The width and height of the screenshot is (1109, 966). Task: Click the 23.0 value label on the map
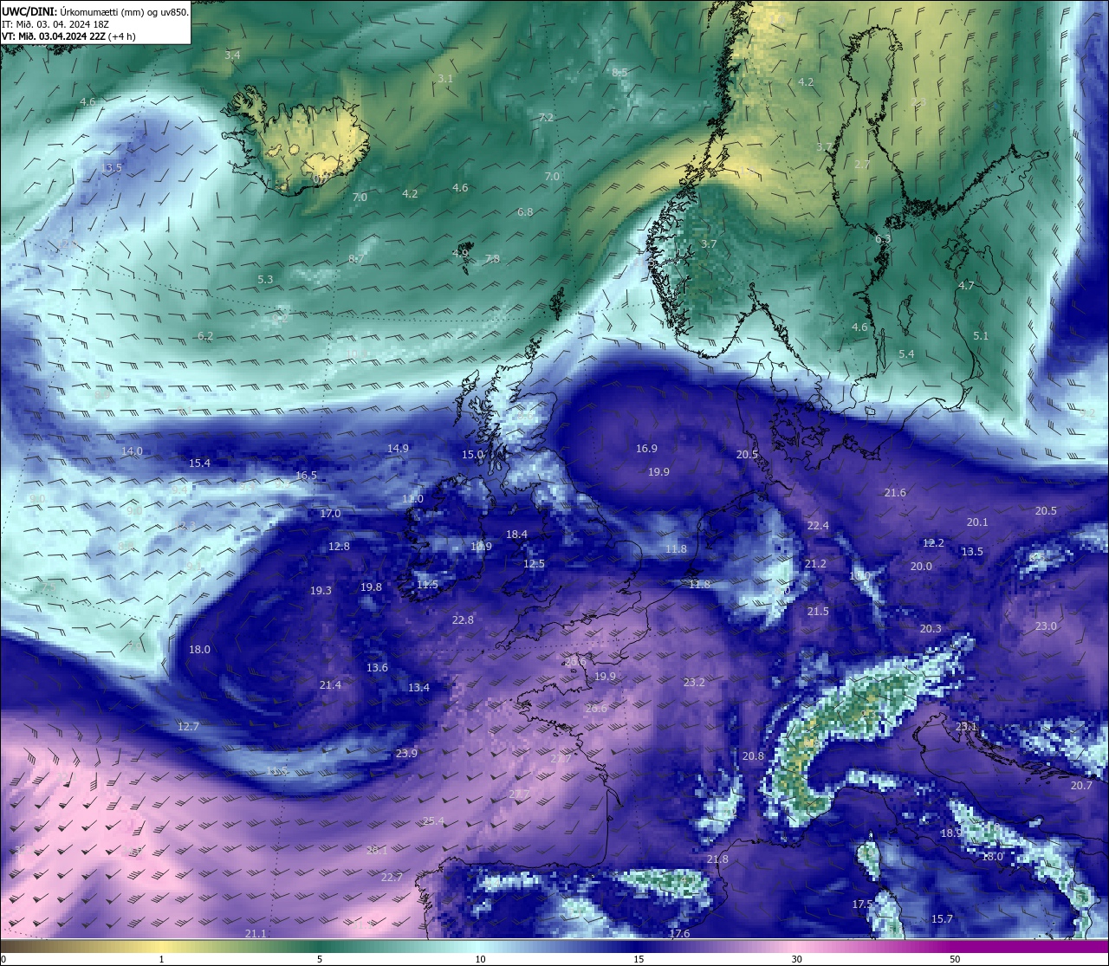click(x=1046, y=626)
